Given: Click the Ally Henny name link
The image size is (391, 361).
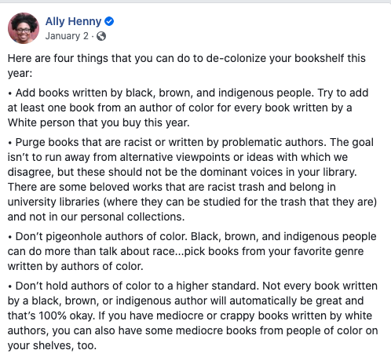Looking at the screenshot, I should [73, 21].
